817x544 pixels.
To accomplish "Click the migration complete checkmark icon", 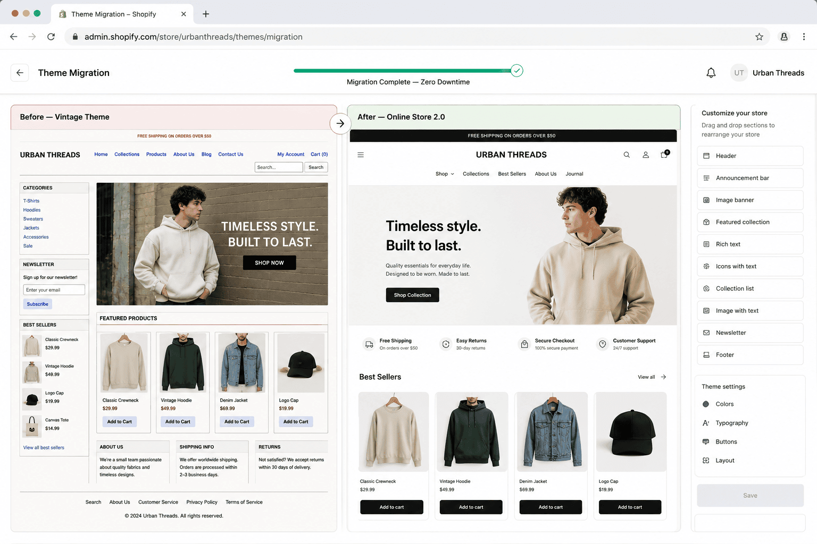I will 516,71.
